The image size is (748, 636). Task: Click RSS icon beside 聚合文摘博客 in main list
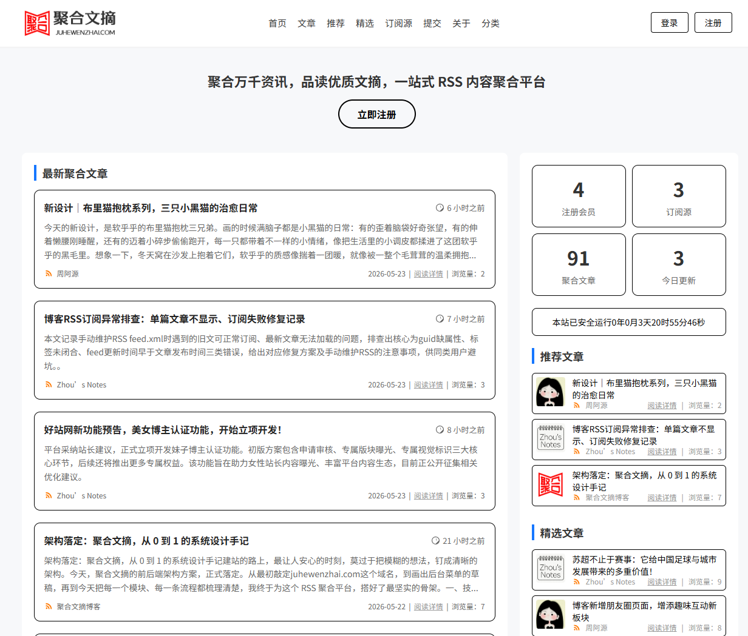pyautogui.click(x=49, y=607)
